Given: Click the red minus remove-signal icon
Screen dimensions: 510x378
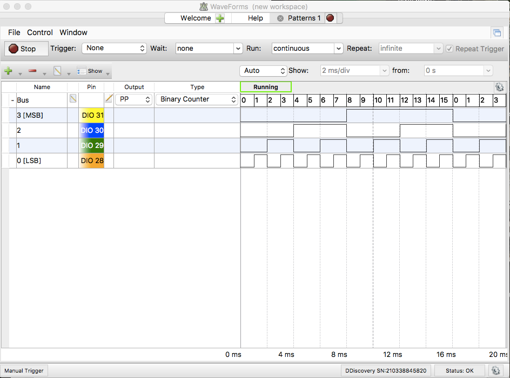Looking at the screenshot, I should pyautogui.click(x=32, y=71).
